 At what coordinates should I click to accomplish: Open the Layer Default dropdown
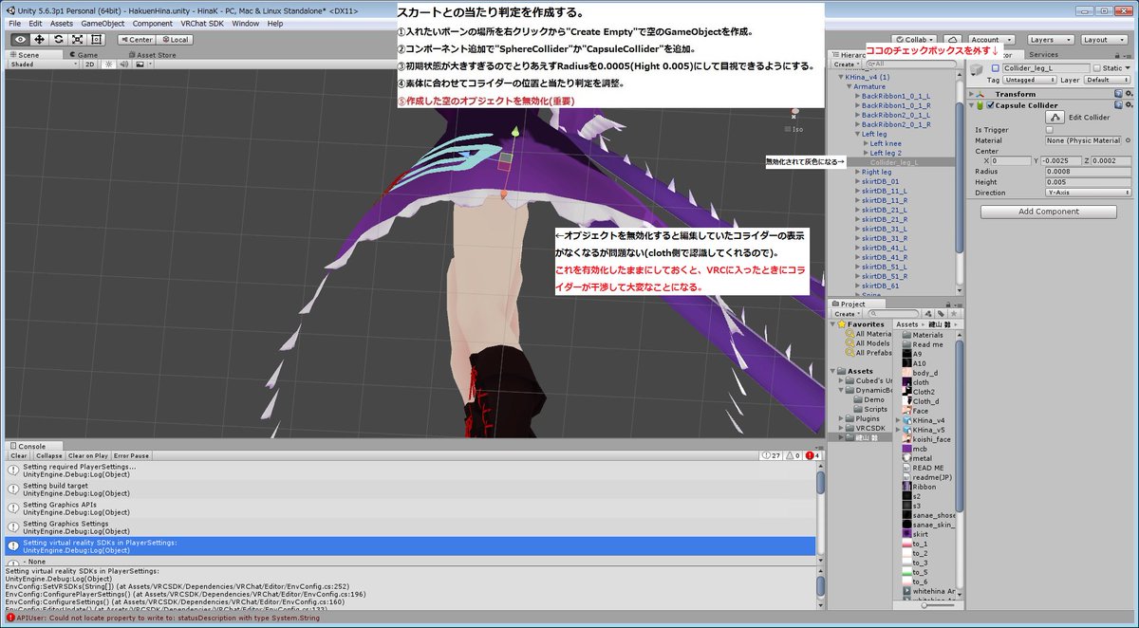click(1109, 81)
